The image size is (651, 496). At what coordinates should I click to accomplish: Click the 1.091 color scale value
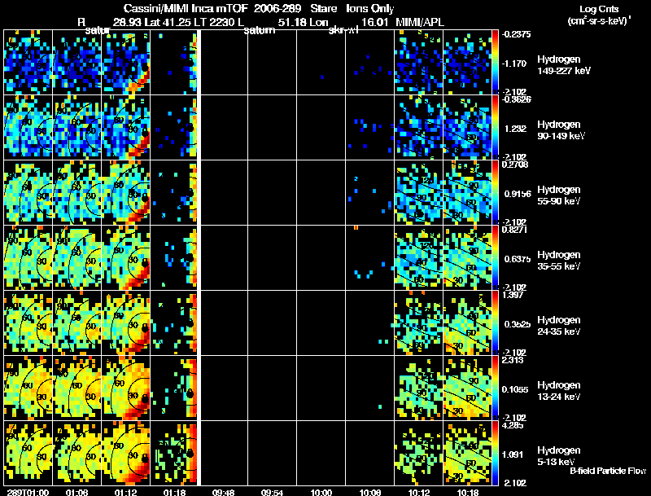[514, 455]
